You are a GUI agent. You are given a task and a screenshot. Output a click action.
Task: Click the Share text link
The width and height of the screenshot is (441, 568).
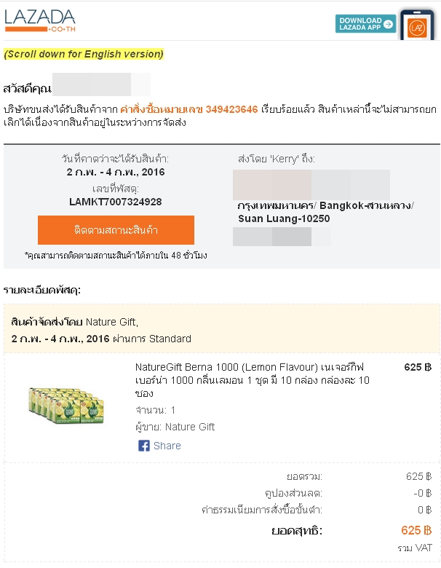click(x=167, y=446)
